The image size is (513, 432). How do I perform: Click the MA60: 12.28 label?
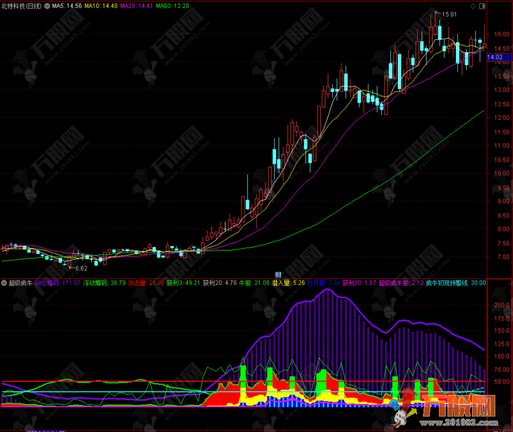pos(172,6)
